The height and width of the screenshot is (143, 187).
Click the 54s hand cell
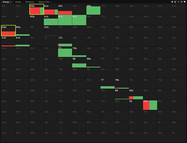[150, 105]
